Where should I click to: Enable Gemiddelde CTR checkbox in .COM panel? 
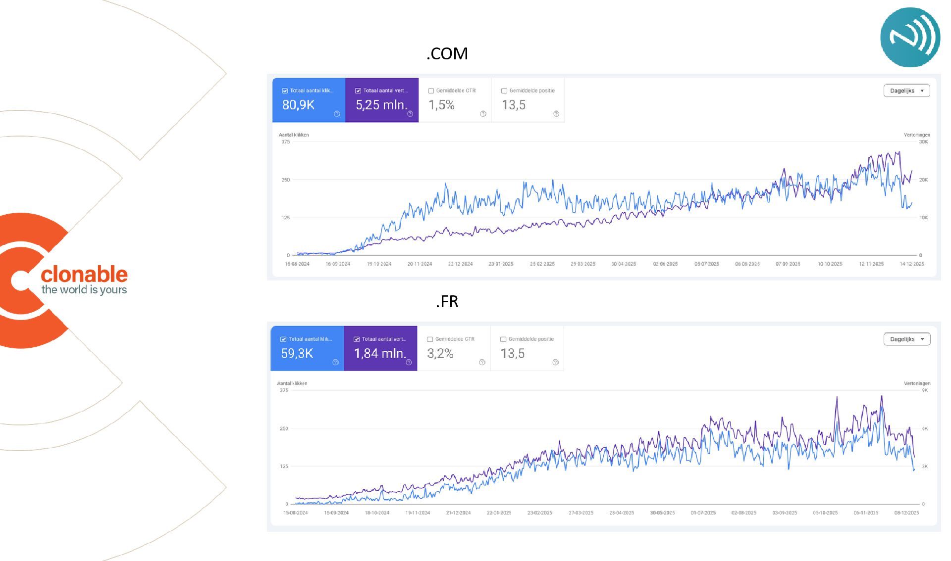coord(431,91)
